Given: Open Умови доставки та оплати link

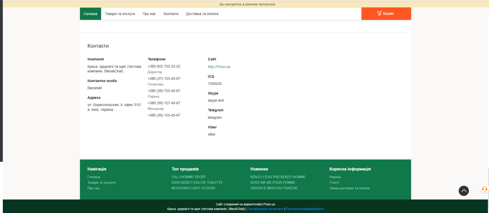Looking at the screenshot, I should tap(349, 188).
